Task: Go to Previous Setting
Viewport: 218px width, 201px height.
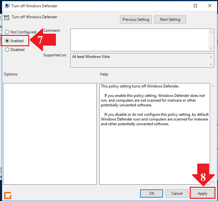Action: click(x=136, y=20)
